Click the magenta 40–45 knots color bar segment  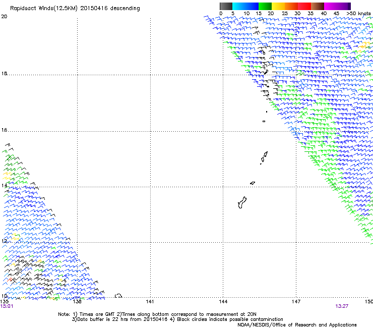(331, 6)
